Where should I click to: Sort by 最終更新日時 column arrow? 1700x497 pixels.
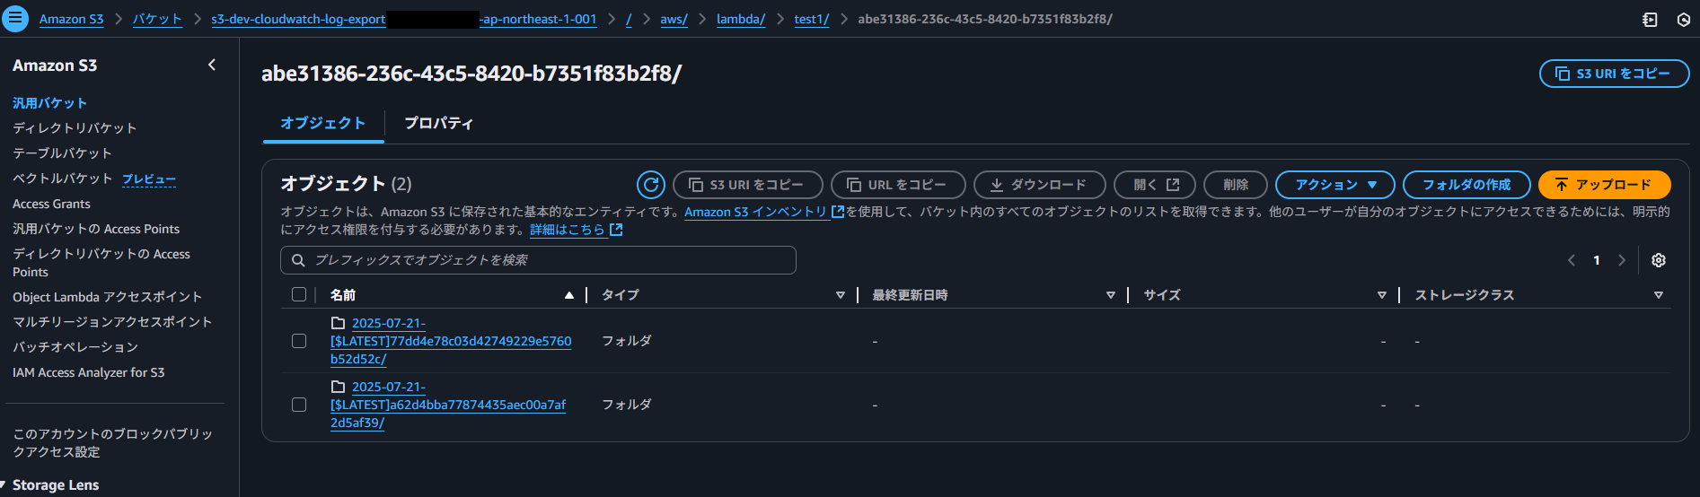[x=1111, y=295]
